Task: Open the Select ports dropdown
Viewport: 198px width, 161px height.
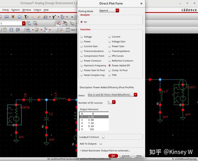Action: pyautogui.click(x=113, y=94)
